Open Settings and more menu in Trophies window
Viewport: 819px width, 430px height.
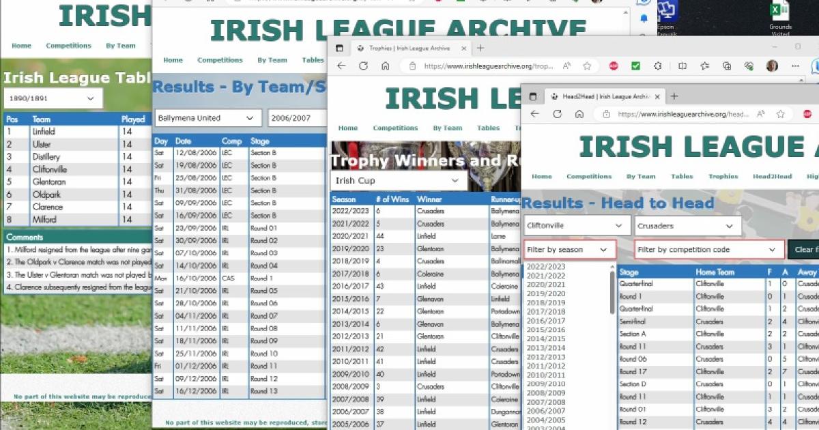[794, 66]
